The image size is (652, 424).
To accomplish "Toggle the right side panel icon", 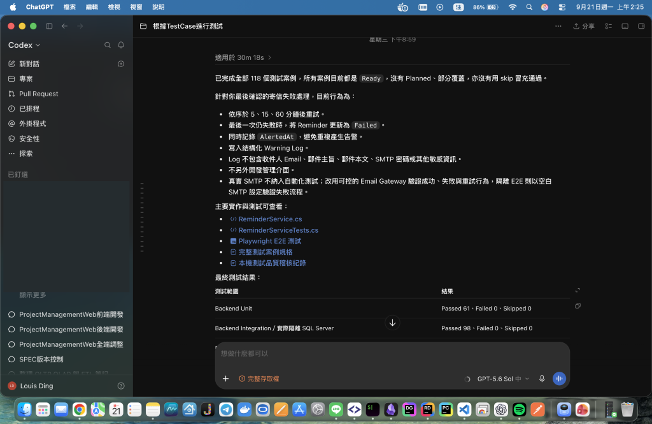I will tap(641, 26).
